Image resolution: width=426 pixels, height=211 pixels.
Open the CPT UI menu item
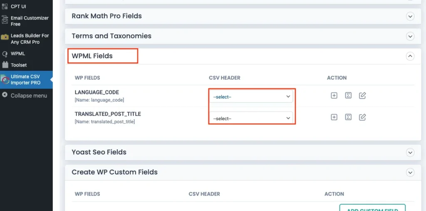coord(18,6)
